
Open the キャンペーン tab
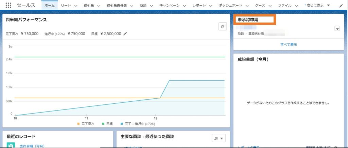(169, 6)
